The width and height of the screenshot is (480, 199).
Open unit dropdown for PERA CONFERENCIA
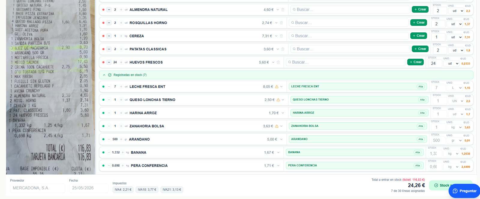click(x=452, y=167)
